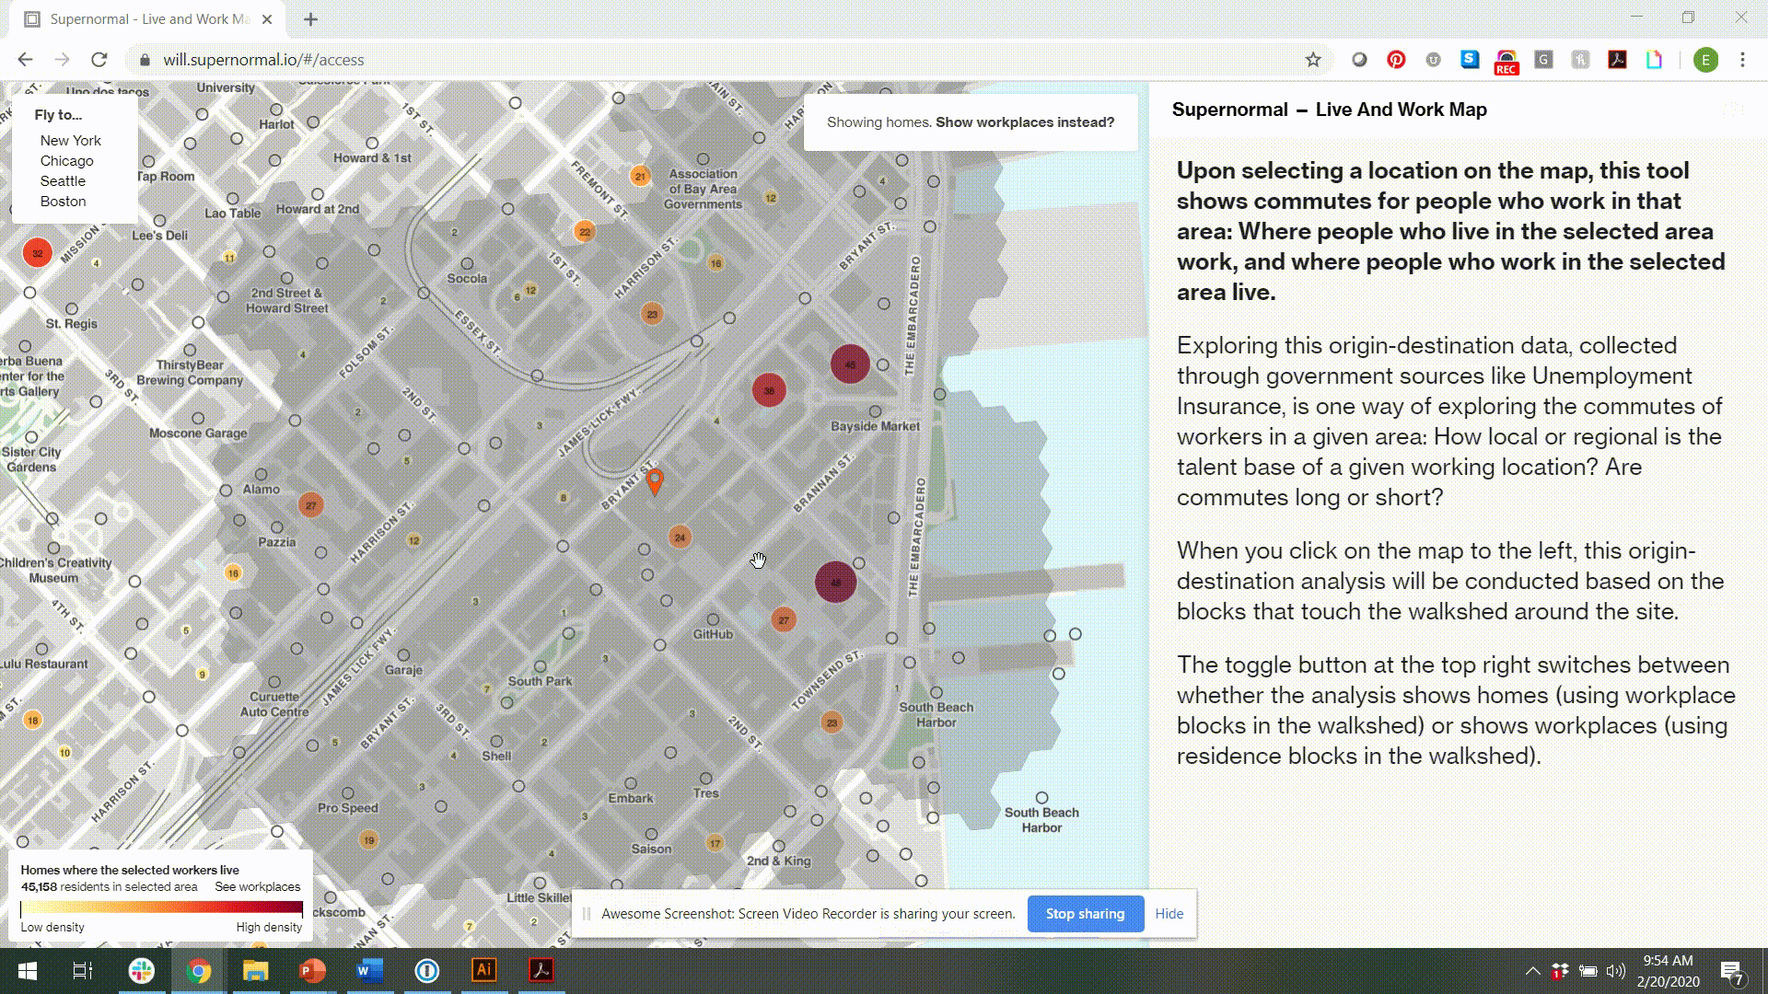The width and height of the screenshot is (1768, 994).
Task: Open the Adobe Acrobat extension
Action: tap(1618, 60)
